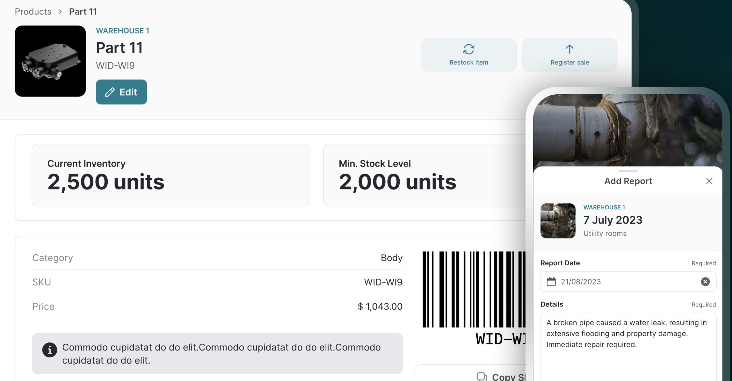Click the Register sale arrow icon
Viewport: 732px width, 381px height.
pyautogui.click(x=569, y=49)
